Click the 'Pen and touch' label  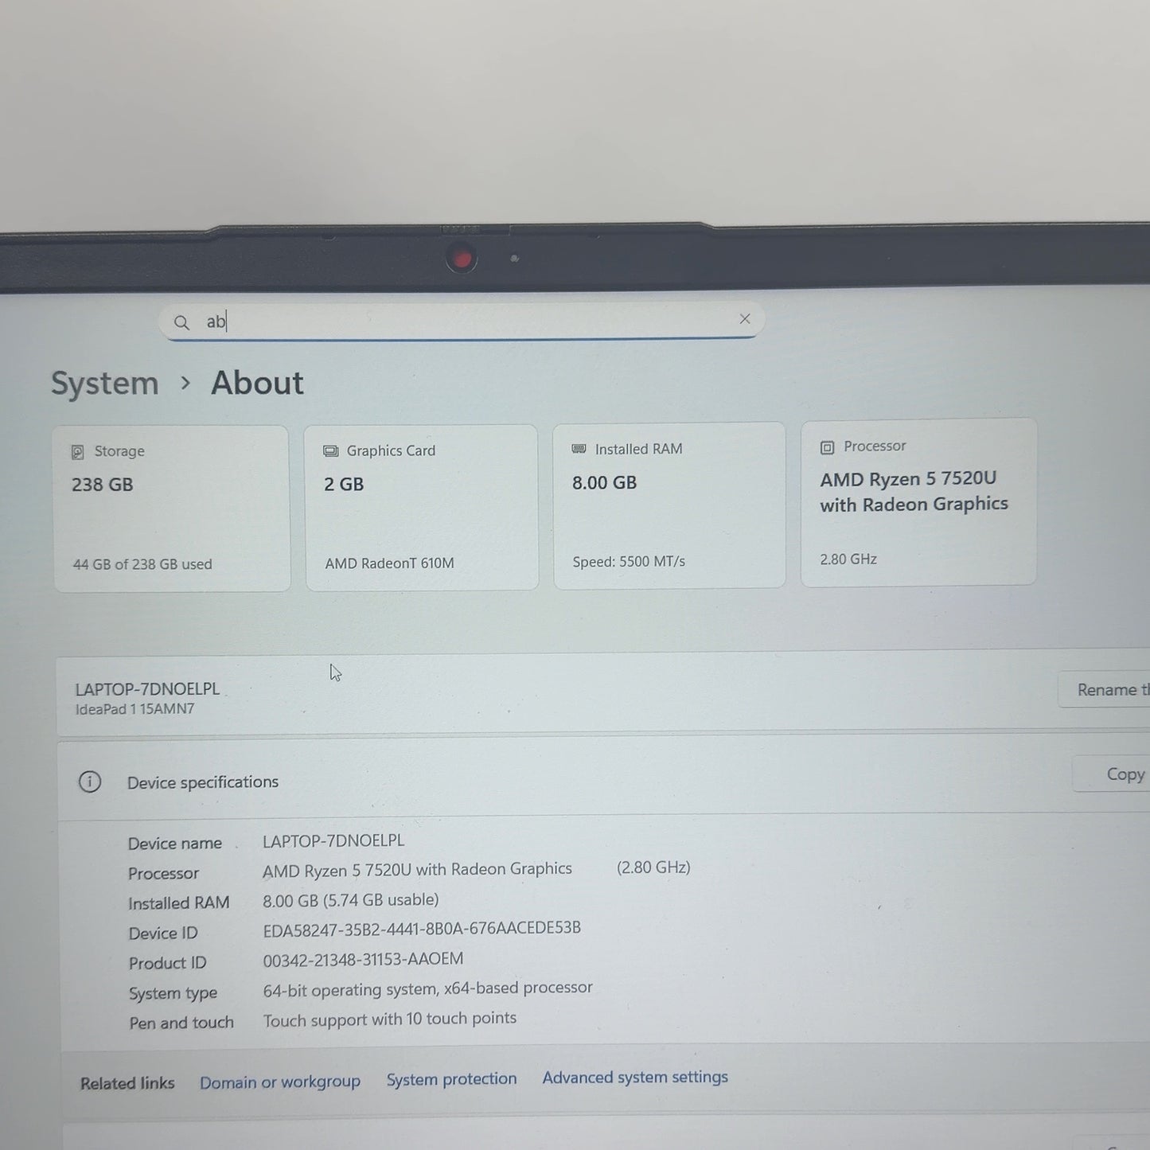pyautogui.click(x=181, y=1023)
